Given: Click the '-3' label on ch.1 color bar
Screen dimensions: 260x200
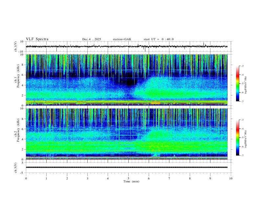Looking at the screenshot, I should [x=242, y=66].
